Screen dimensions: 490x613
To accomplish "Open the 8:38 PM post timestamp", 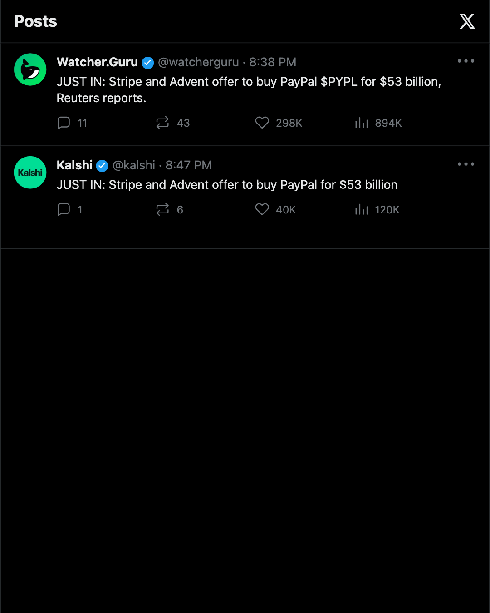I will 273,62.
